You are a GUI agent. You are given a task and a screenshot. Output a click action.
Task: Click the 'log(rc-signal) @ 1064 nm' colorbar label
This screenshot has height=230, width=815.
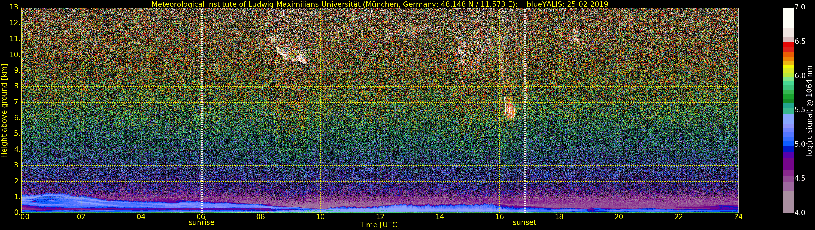coord(809,111)
